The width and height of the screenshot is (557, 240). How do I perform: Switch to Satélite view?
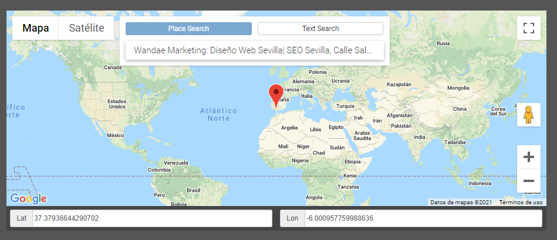86,28
